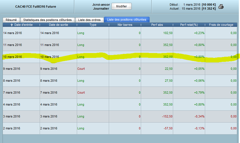This screenshot has height=143, width=240.
Task: Sort by Date d'entrée column header
Action: tap(22, 25)
